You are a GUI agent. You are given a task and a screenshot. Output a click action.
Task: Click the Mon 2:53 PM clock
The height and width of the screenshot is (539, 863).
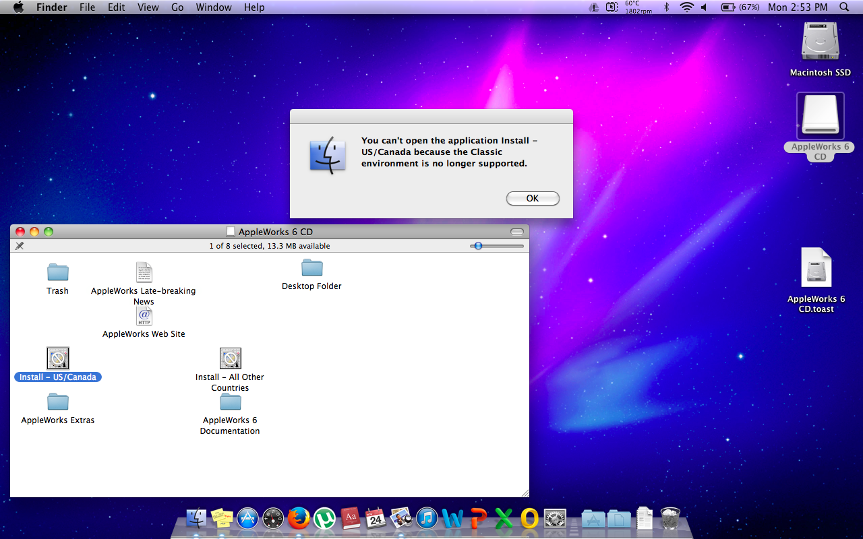point(798,7)
